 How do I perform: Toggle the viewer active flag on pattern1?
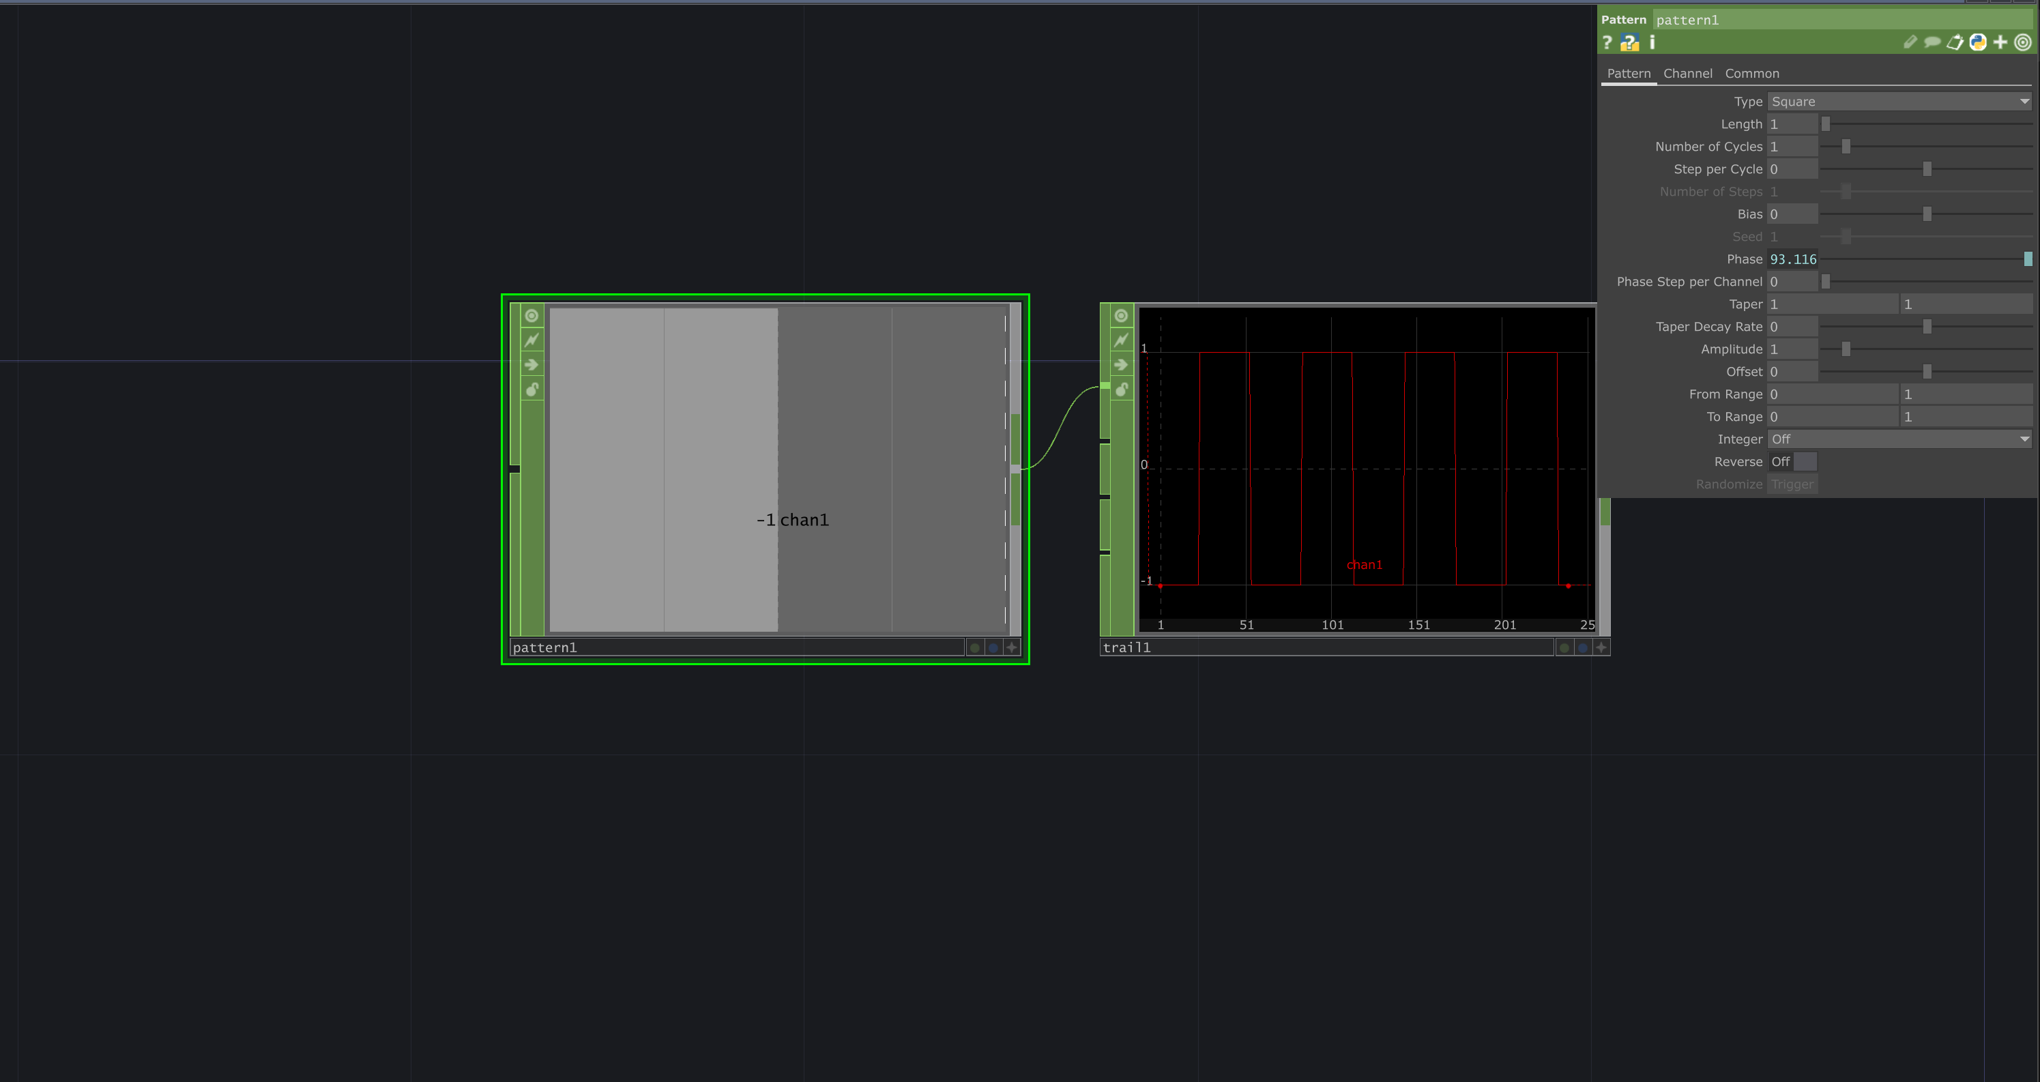pos(531,315)
